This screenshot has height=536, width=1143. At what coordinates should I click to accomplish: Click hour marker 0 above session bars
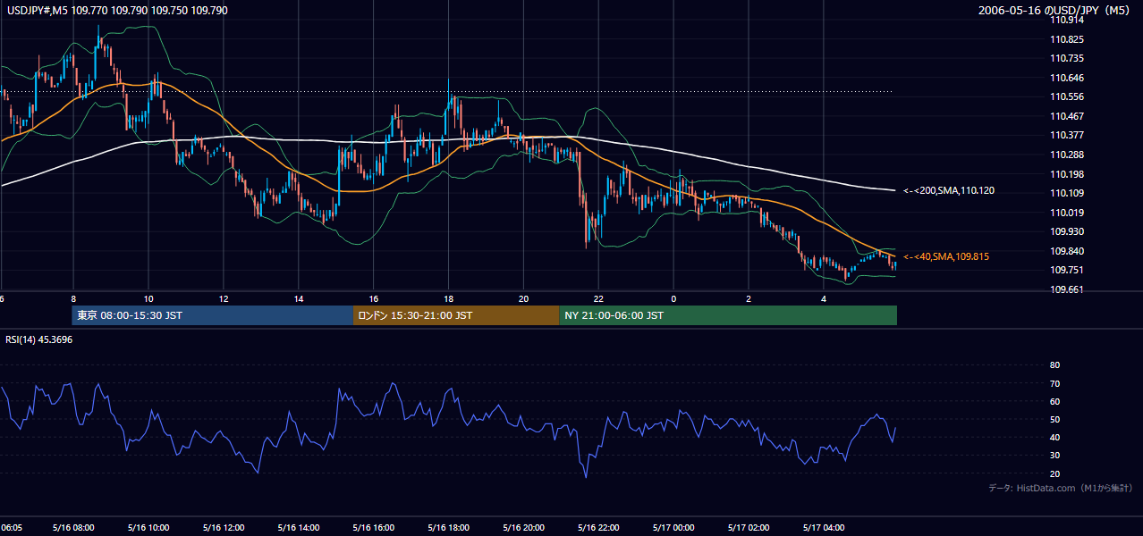tap(673, 298)
